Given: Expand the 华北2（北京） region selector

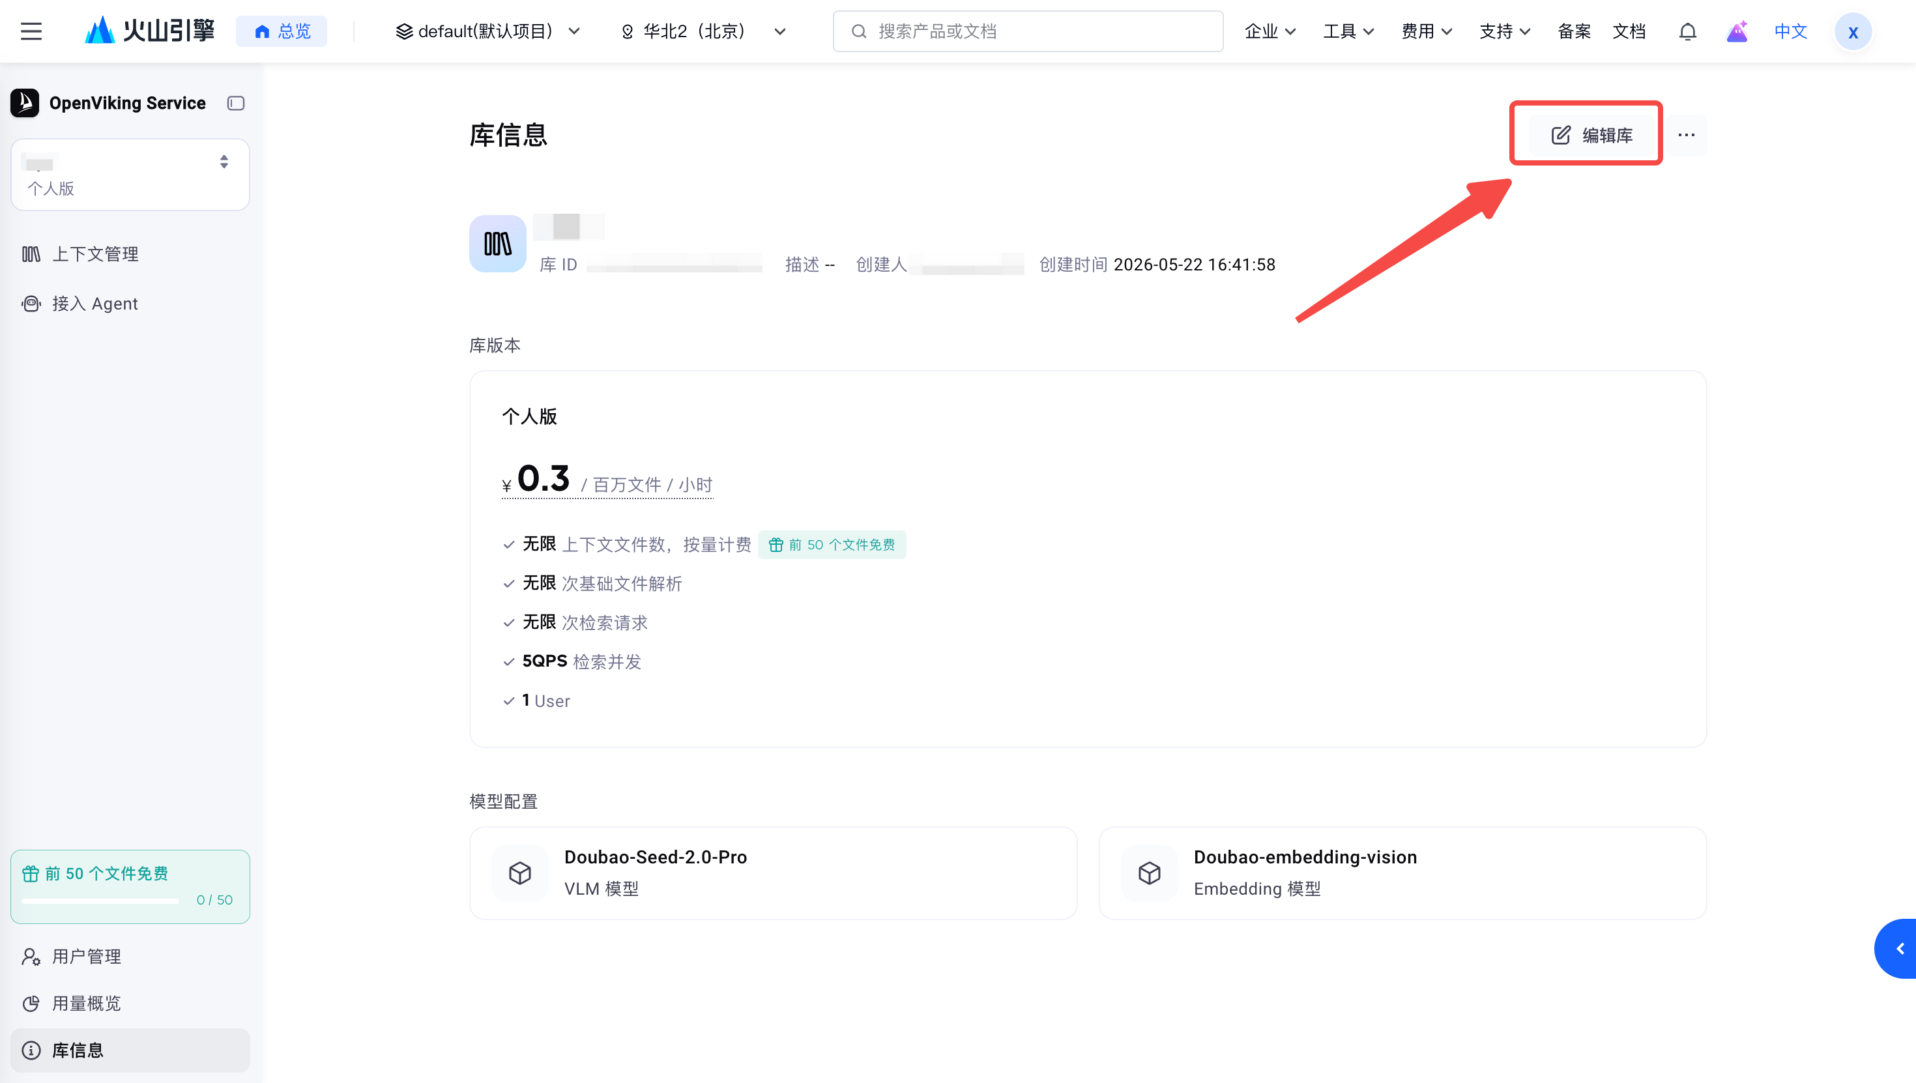Looking at the screenshot, I should click(x=703, y=31).
